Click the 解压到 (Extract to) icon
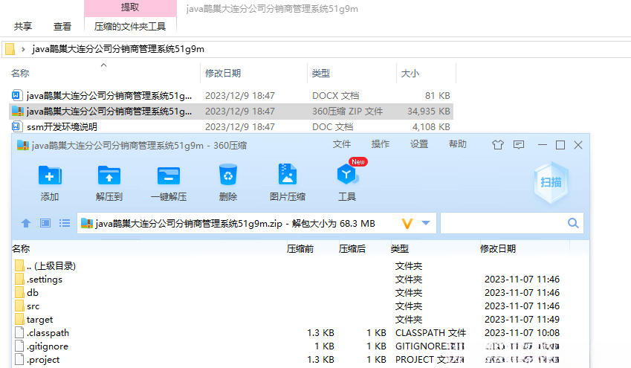Screen dimensions: 631x368 [x=109, y=175]
